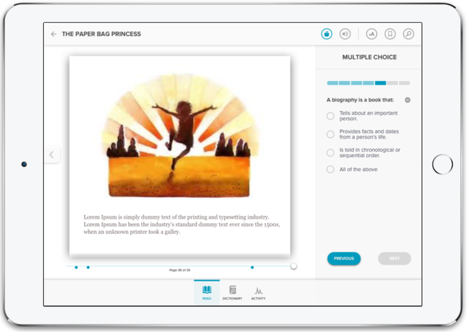Click the first marker dot on the page timeline
This screenshot has width=468, height=332.
coord(76,267)
